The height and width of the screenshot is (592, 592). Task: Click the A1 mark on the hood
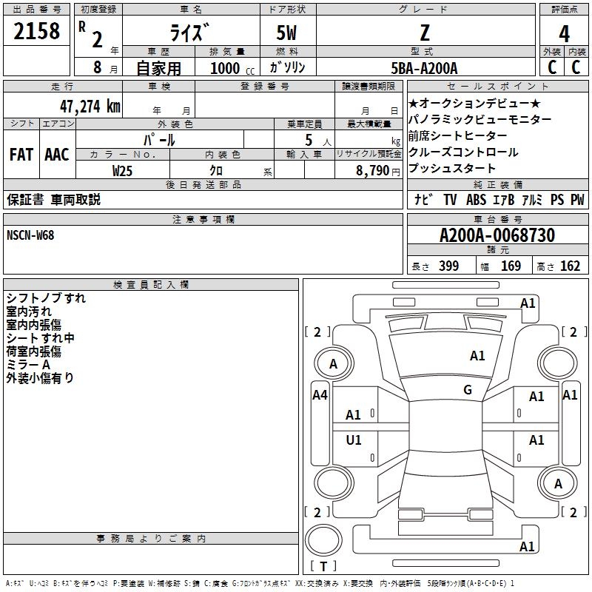(477, 356)
